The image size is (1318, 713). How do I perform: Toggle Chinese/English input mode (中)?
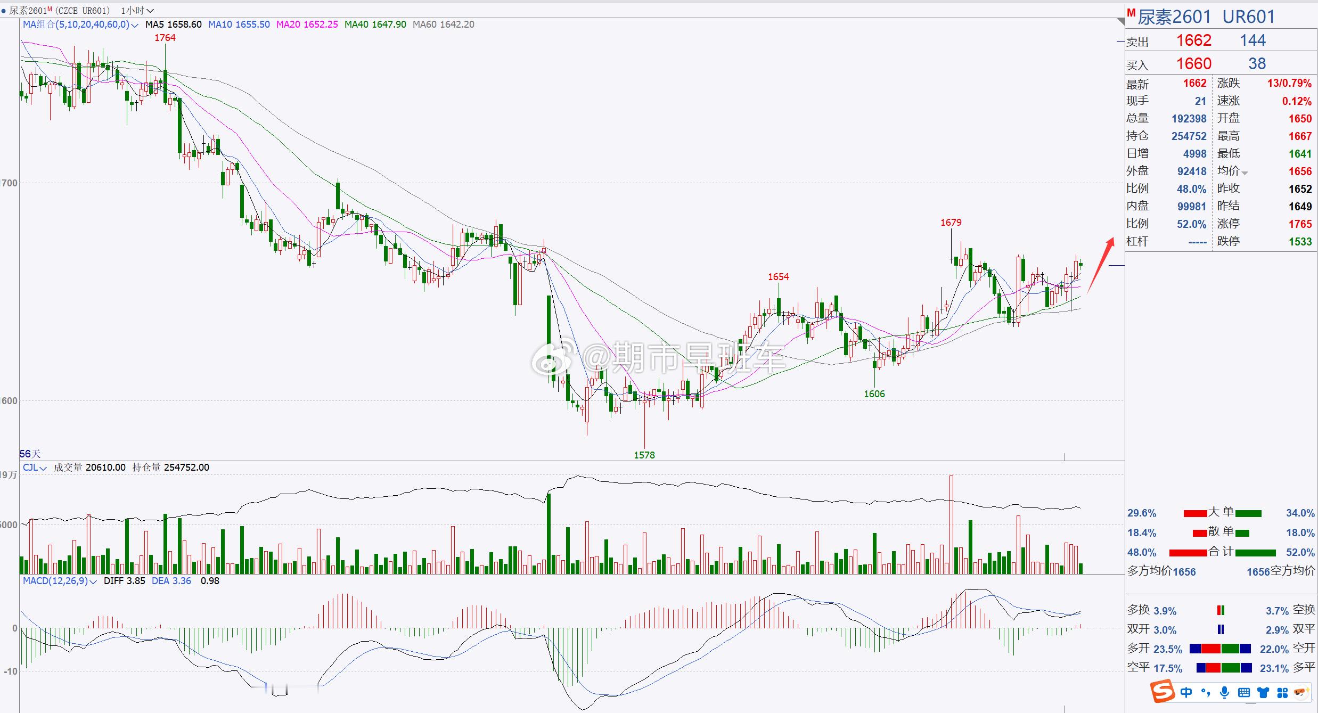pos(1186,692)
